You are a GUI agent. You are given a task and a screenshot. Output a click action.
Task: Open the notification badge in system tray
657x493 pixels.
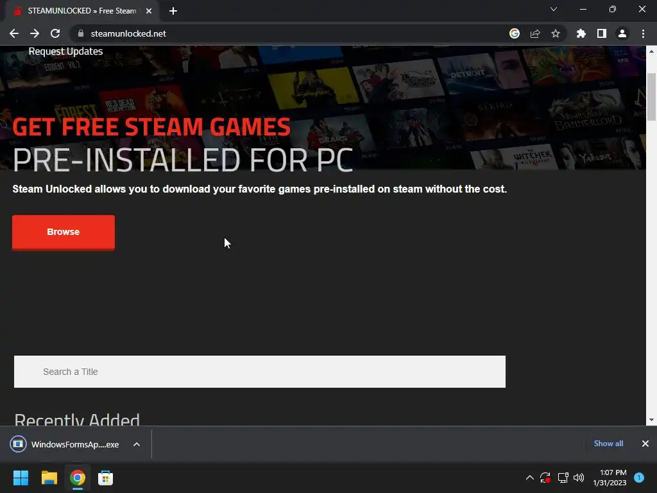click(x=639, y=478)
